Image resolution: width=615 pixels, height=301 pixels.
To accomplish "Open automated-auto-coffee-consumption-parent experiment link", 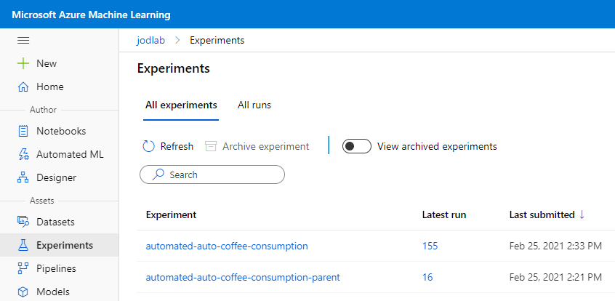I will [243, 277].
